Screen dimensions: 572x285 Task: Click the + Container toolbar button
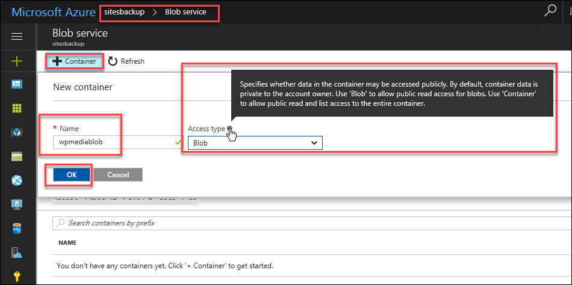coord(74,61)
